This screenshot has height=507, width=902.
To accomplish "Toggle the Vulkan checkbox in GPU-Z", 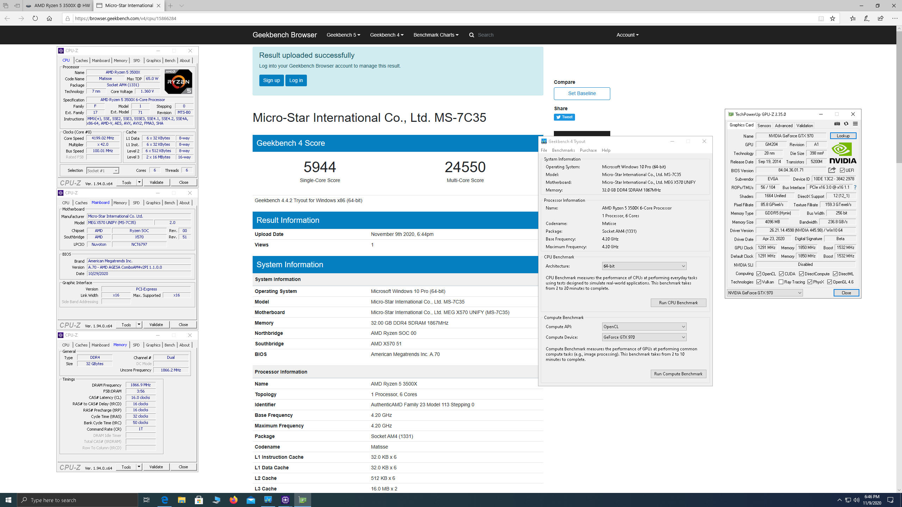I will pyautogui.click(x=759, y=282).
